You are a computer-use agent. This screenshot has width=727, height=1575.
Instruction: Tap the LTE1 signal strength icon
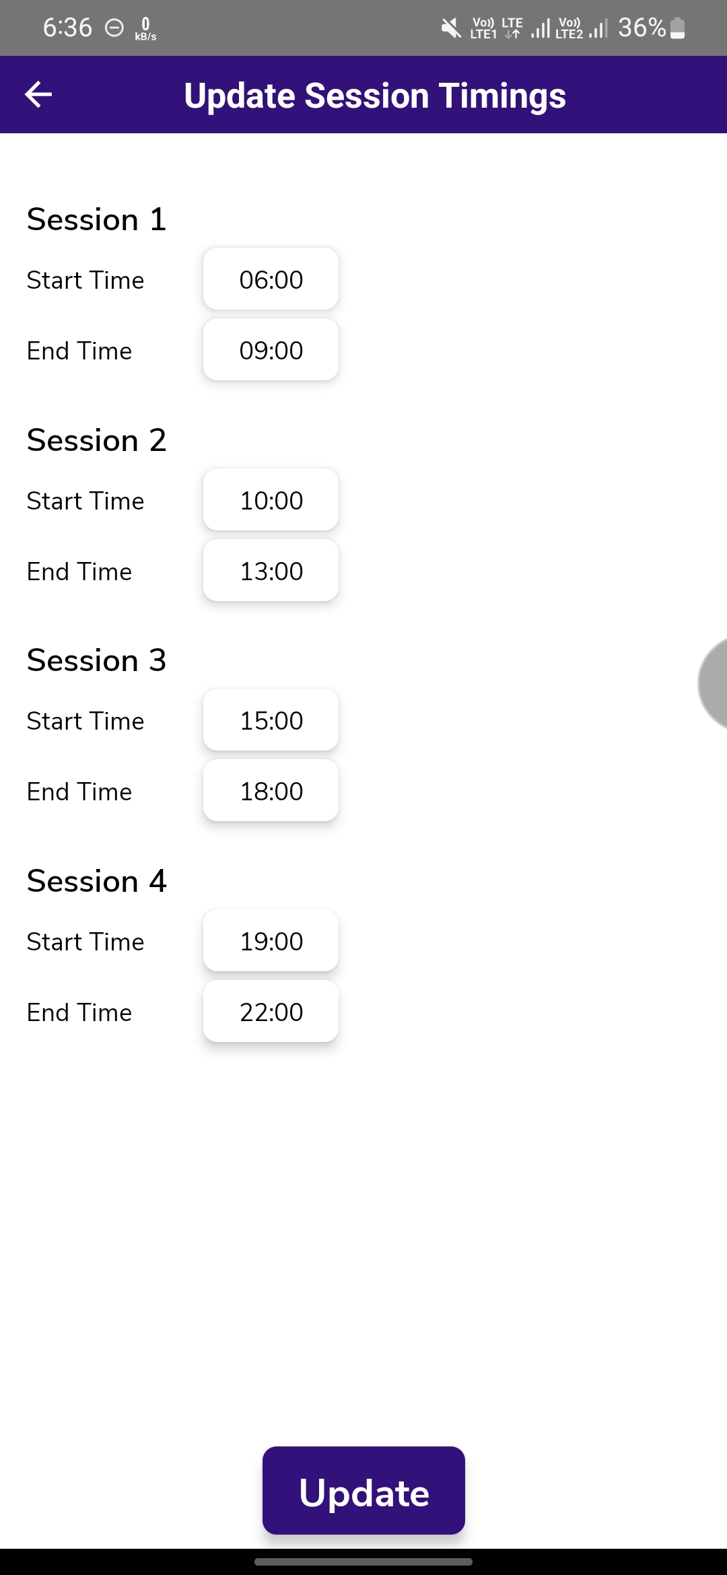(541, 28)
